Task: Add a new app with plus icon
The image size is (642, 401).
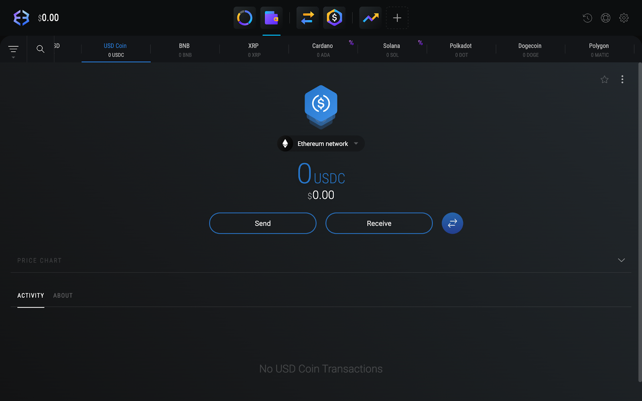Action: (397, 18)
